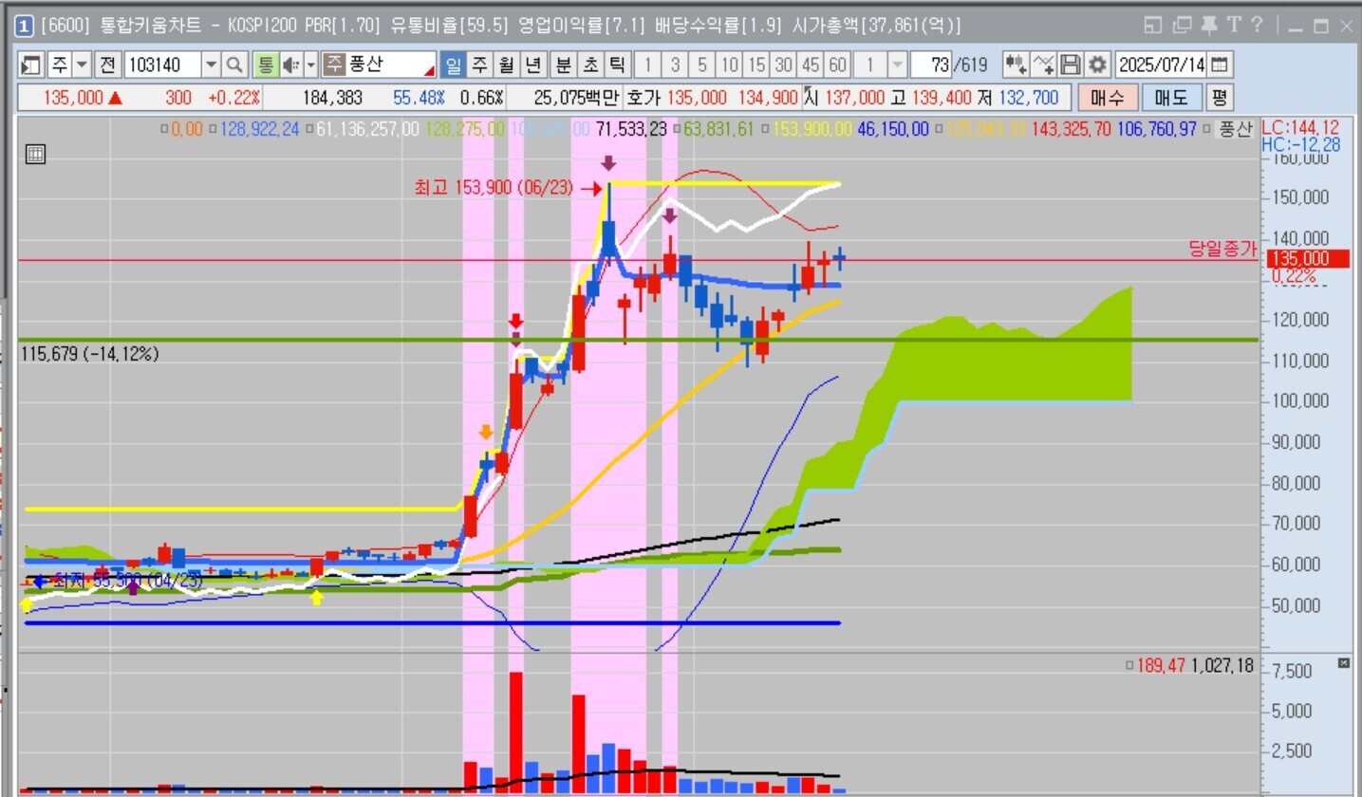Click the stock name field showing 풍산
Screen dimensions: 1362x797
(379, 65)
